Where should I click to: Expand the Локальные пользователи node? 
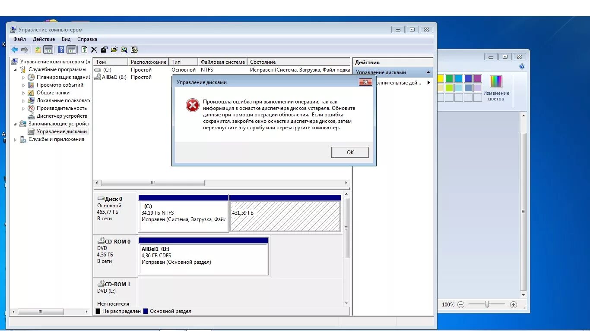pos(24,101)
